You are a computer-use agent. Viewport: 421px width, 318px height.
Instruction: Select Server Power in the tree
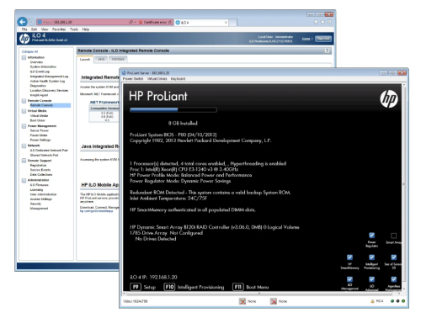40,130
